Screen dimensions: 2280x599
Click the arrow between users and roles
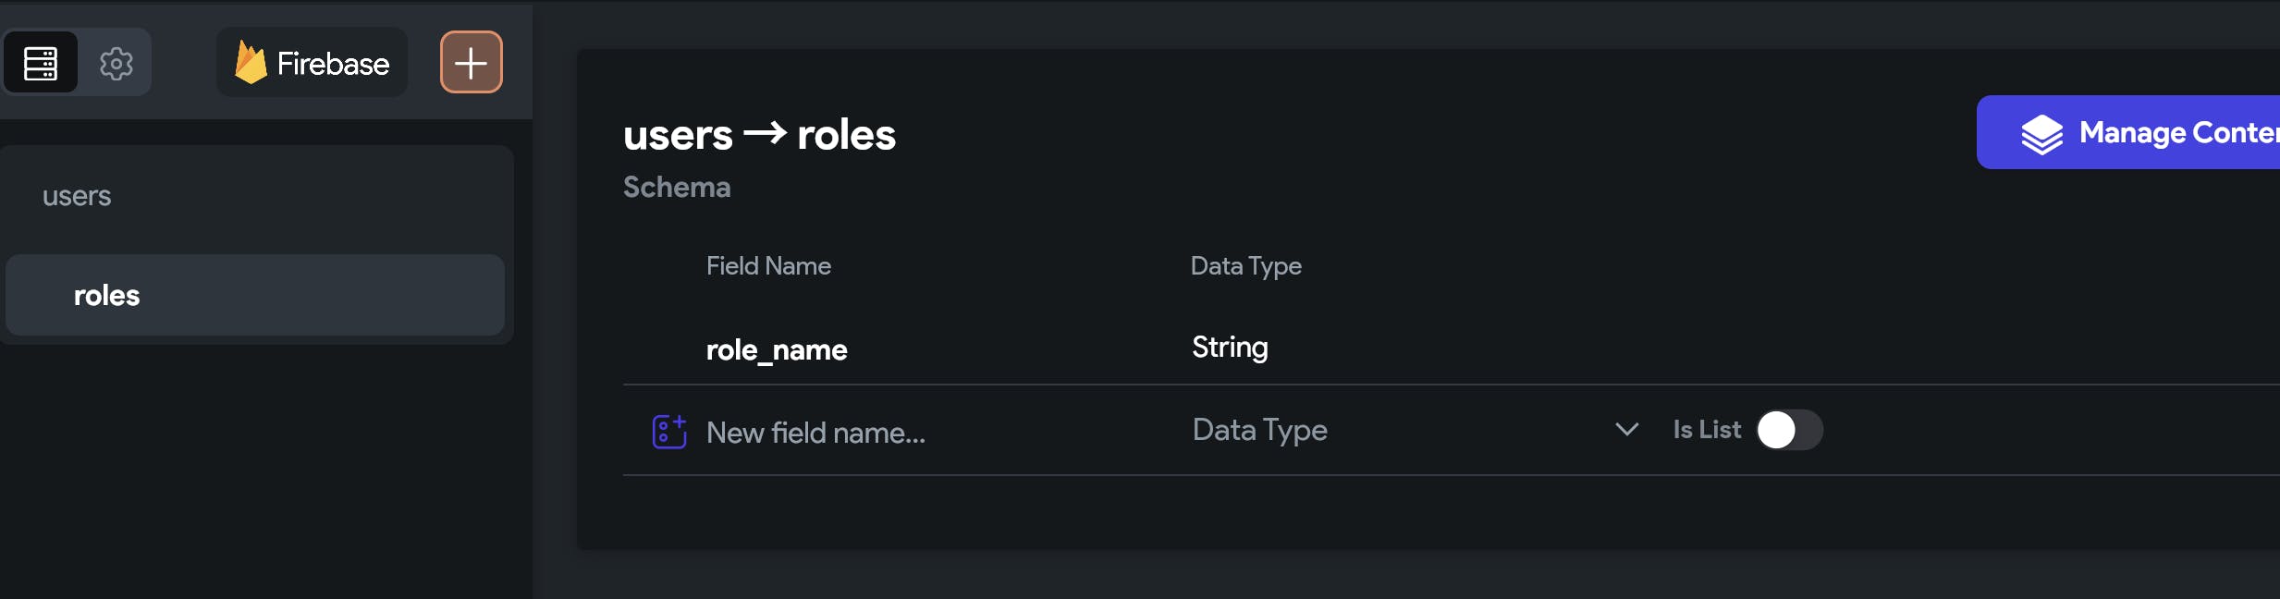click(765, 134)
